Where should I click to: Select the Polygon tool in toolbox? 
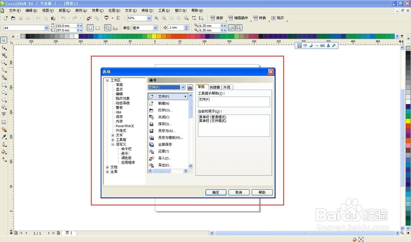[x=4, y=100]
